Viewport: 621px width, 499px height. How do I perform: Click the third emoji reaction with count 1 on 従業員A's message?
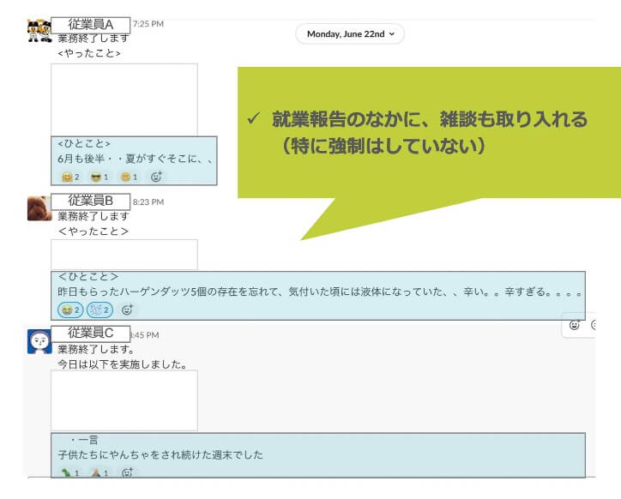[x=129, y=177]
